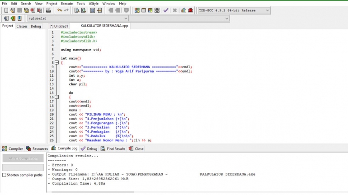Switch to the Project side panel tab
The image size is (348, 195).
point(8,26)
